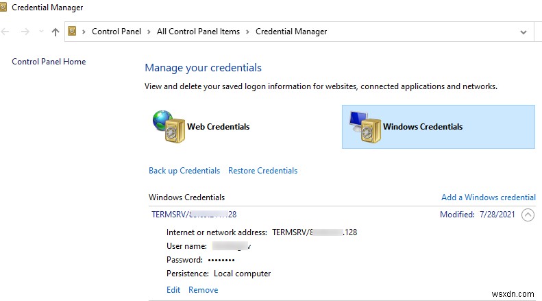542x301 pixels.
Task: Select All Control Panel Items breadcrumb
Action: point(198,32)
